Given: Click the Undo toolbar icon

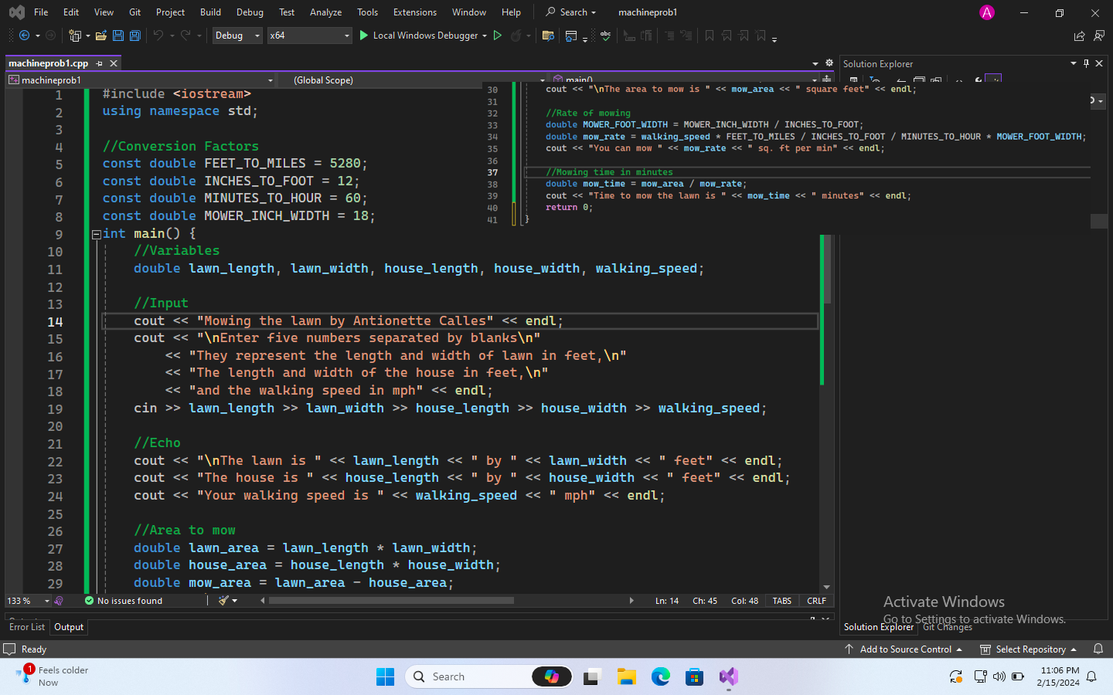Looking at the screenshot, I should click(159, 36).
